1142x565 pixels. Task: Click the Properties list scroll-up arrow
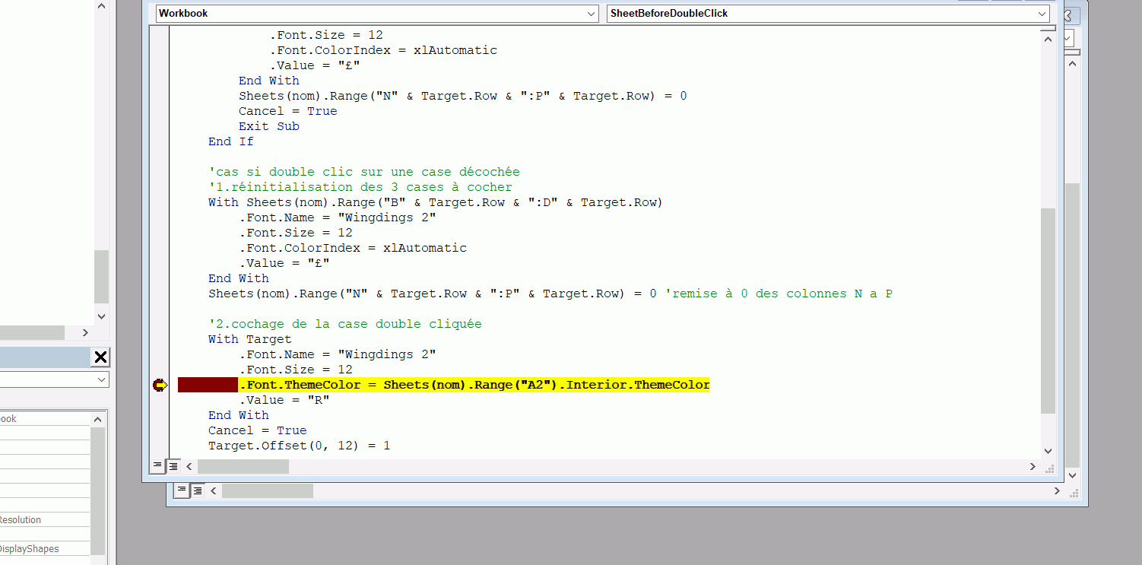97,419
